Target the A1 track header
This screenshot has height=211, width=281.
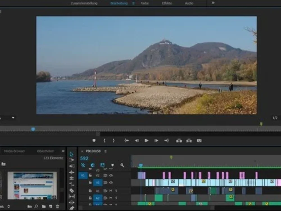click(98, 191)
